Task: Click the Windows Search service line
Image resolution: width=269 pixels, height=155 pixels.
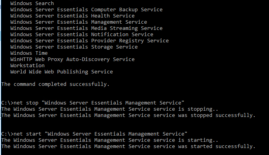Action: click(x=32, y=3)
